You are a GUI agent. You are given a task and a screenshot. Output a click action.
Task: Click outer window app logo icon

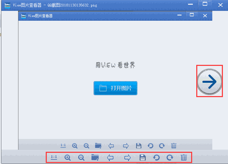[8, 5]
